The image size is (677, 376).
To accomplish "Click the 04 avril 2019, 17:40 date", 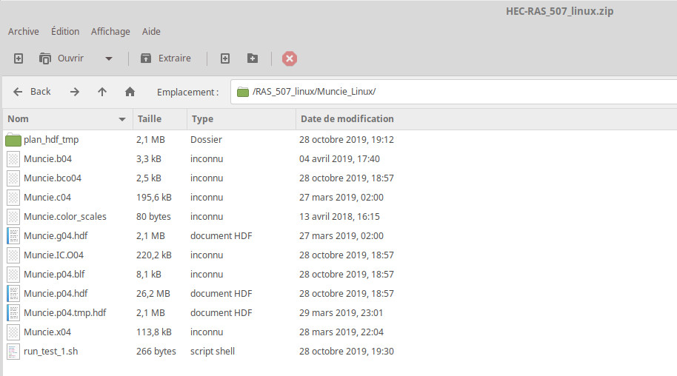I will tap(340, 159).
